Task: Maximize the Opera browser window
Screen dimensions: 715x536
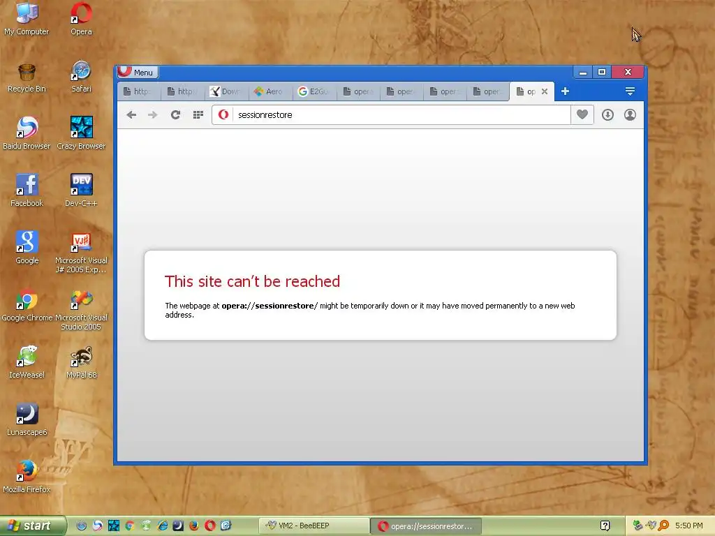Action: pos(602,72)
